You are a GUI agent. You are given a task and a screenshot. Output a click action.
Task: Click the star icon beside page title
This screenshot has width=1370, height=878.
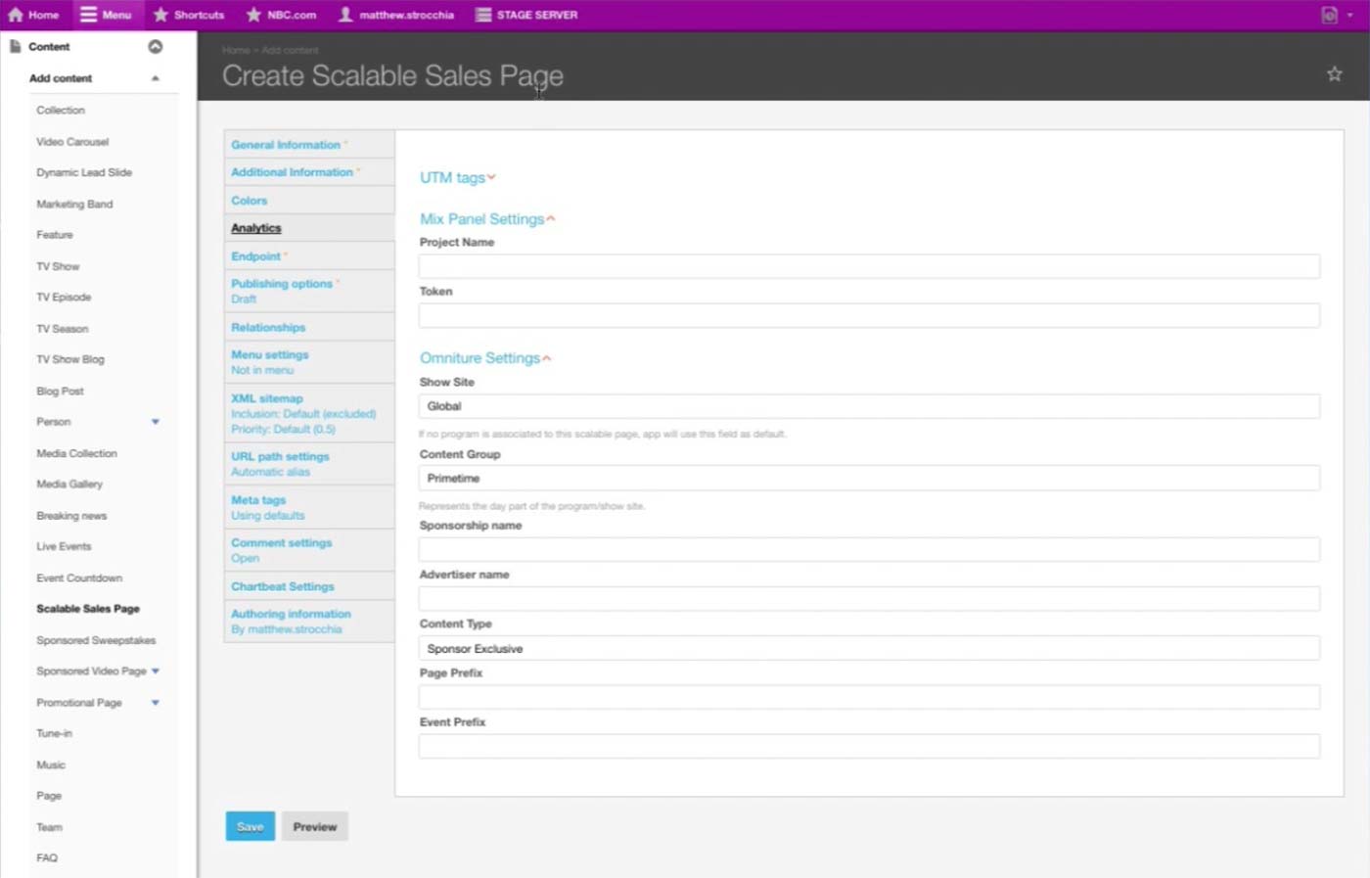[1334, 74]
